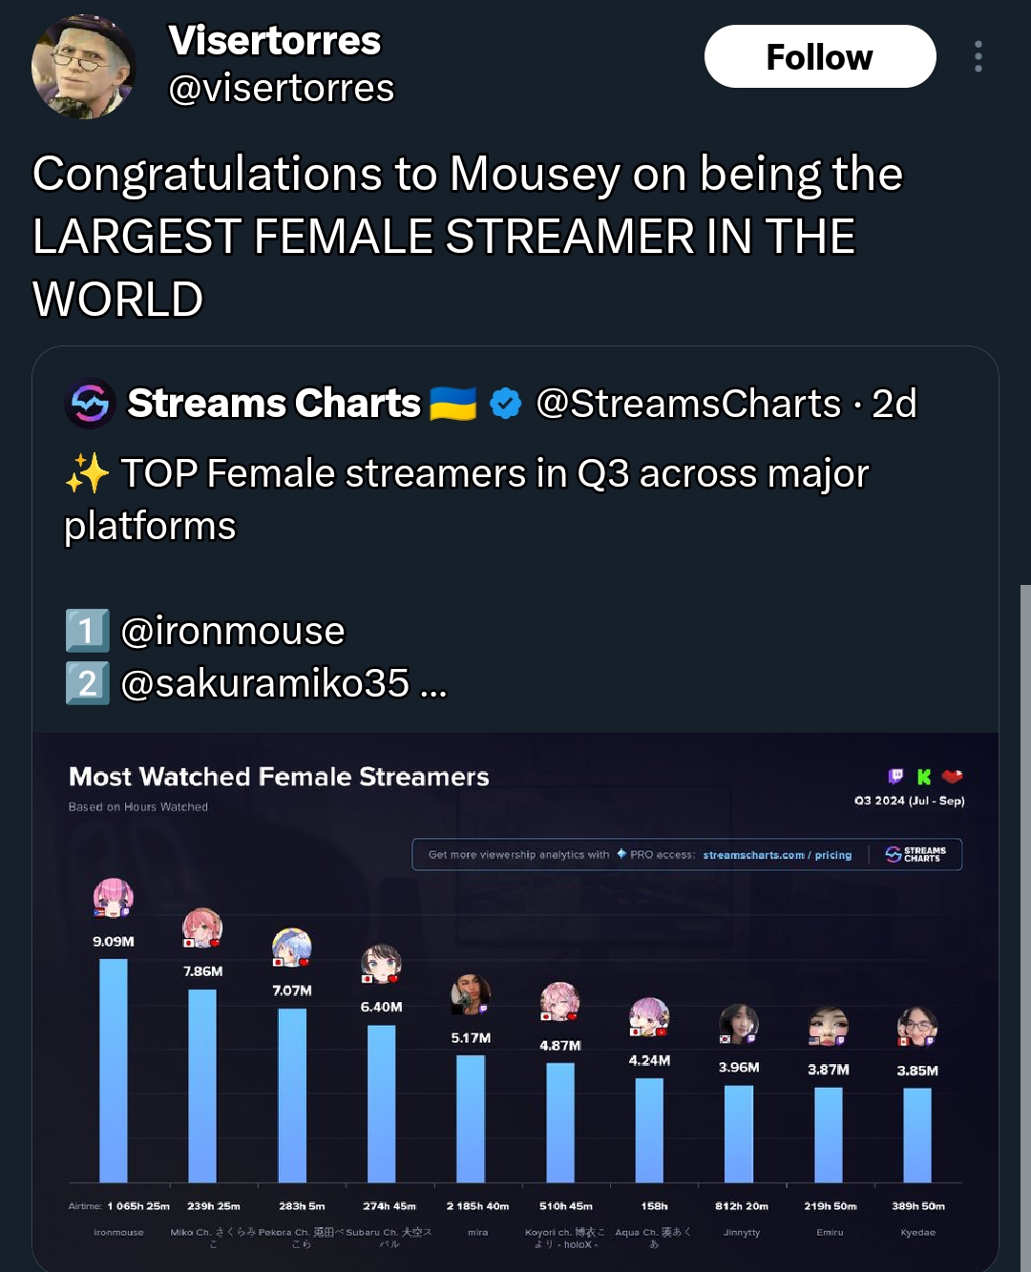The image size is (1031, 1272).
Task: Click the ironmouse 9.09M bar
Action: point(114,1071)
